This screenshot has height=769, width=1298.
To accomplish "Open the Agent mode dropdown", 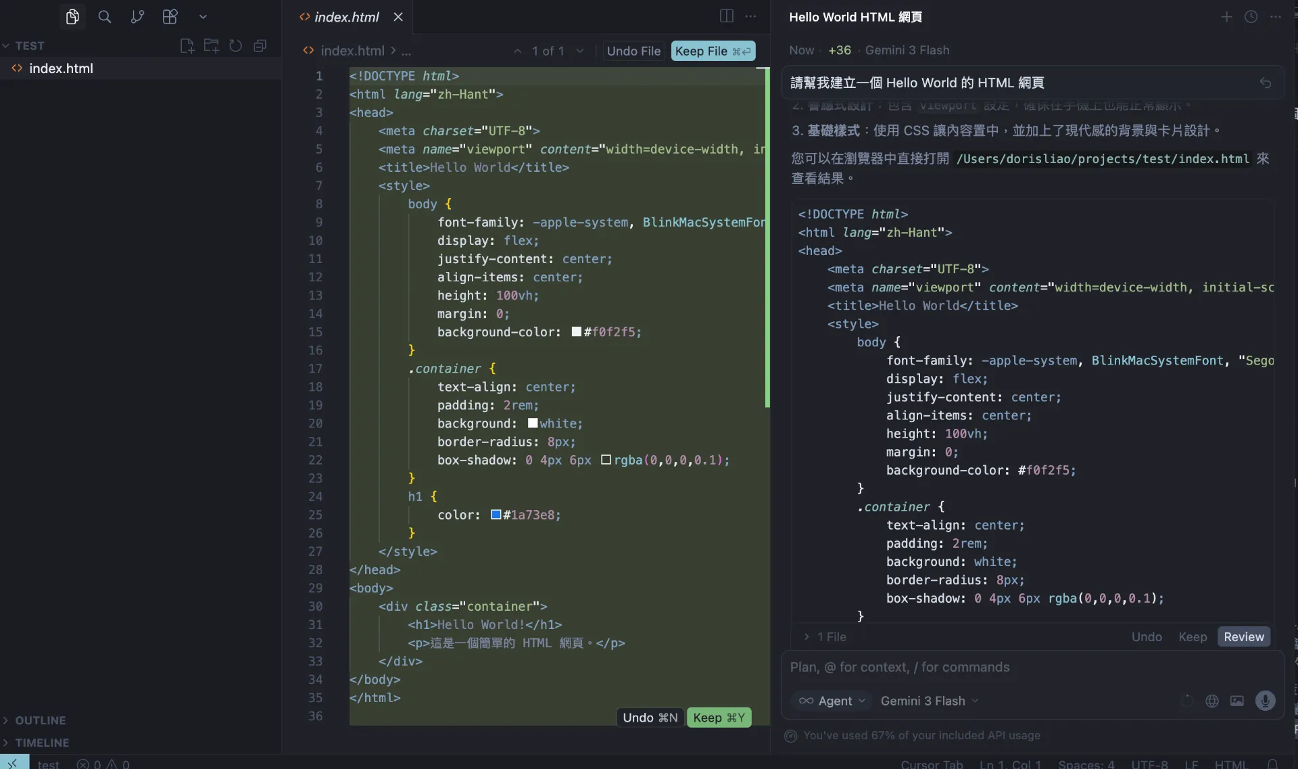I will coord(832,701).
